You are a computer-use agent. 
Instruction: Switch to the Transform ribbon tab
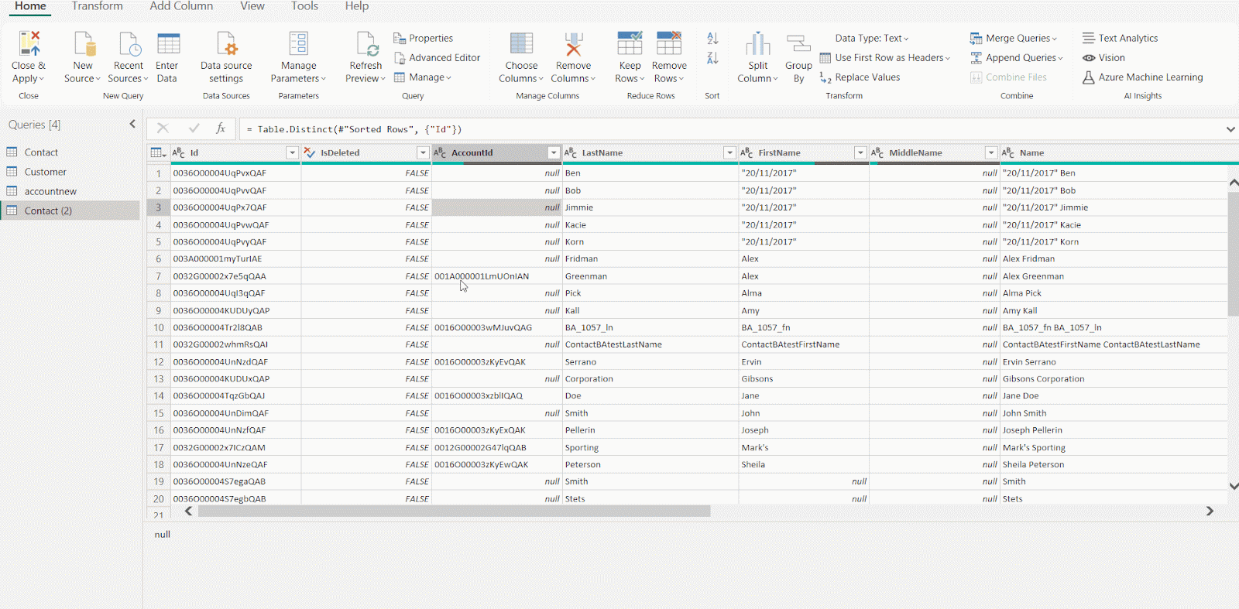pos(97,6)
